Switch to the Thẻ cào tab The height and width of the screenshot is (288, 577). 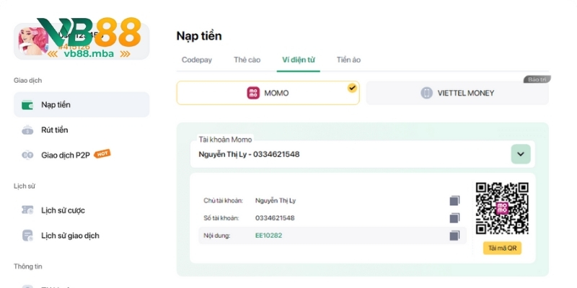point(247,60)
